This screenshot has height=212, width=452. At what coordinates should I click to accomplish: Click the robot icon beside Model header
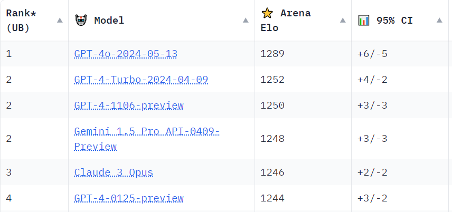81,21
